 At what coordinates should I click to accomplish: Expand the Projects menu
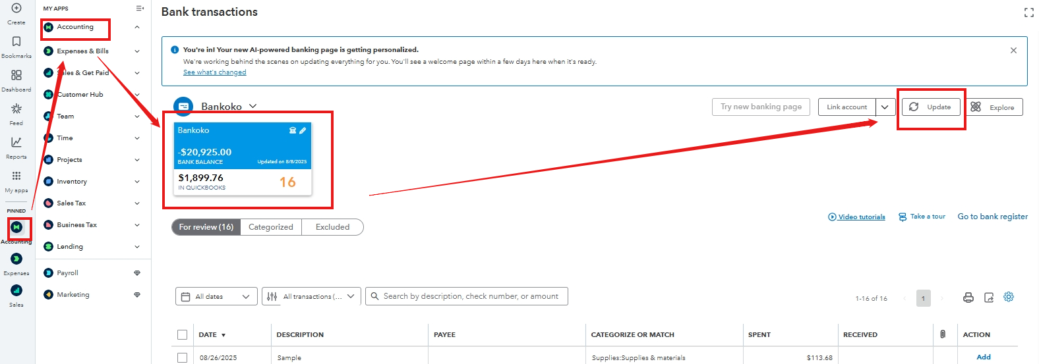(x=137, y=159)
